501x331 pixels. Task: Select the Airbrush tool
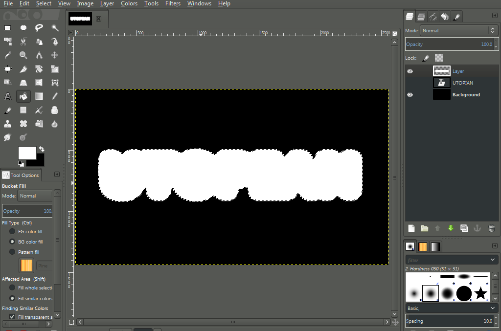39,110
